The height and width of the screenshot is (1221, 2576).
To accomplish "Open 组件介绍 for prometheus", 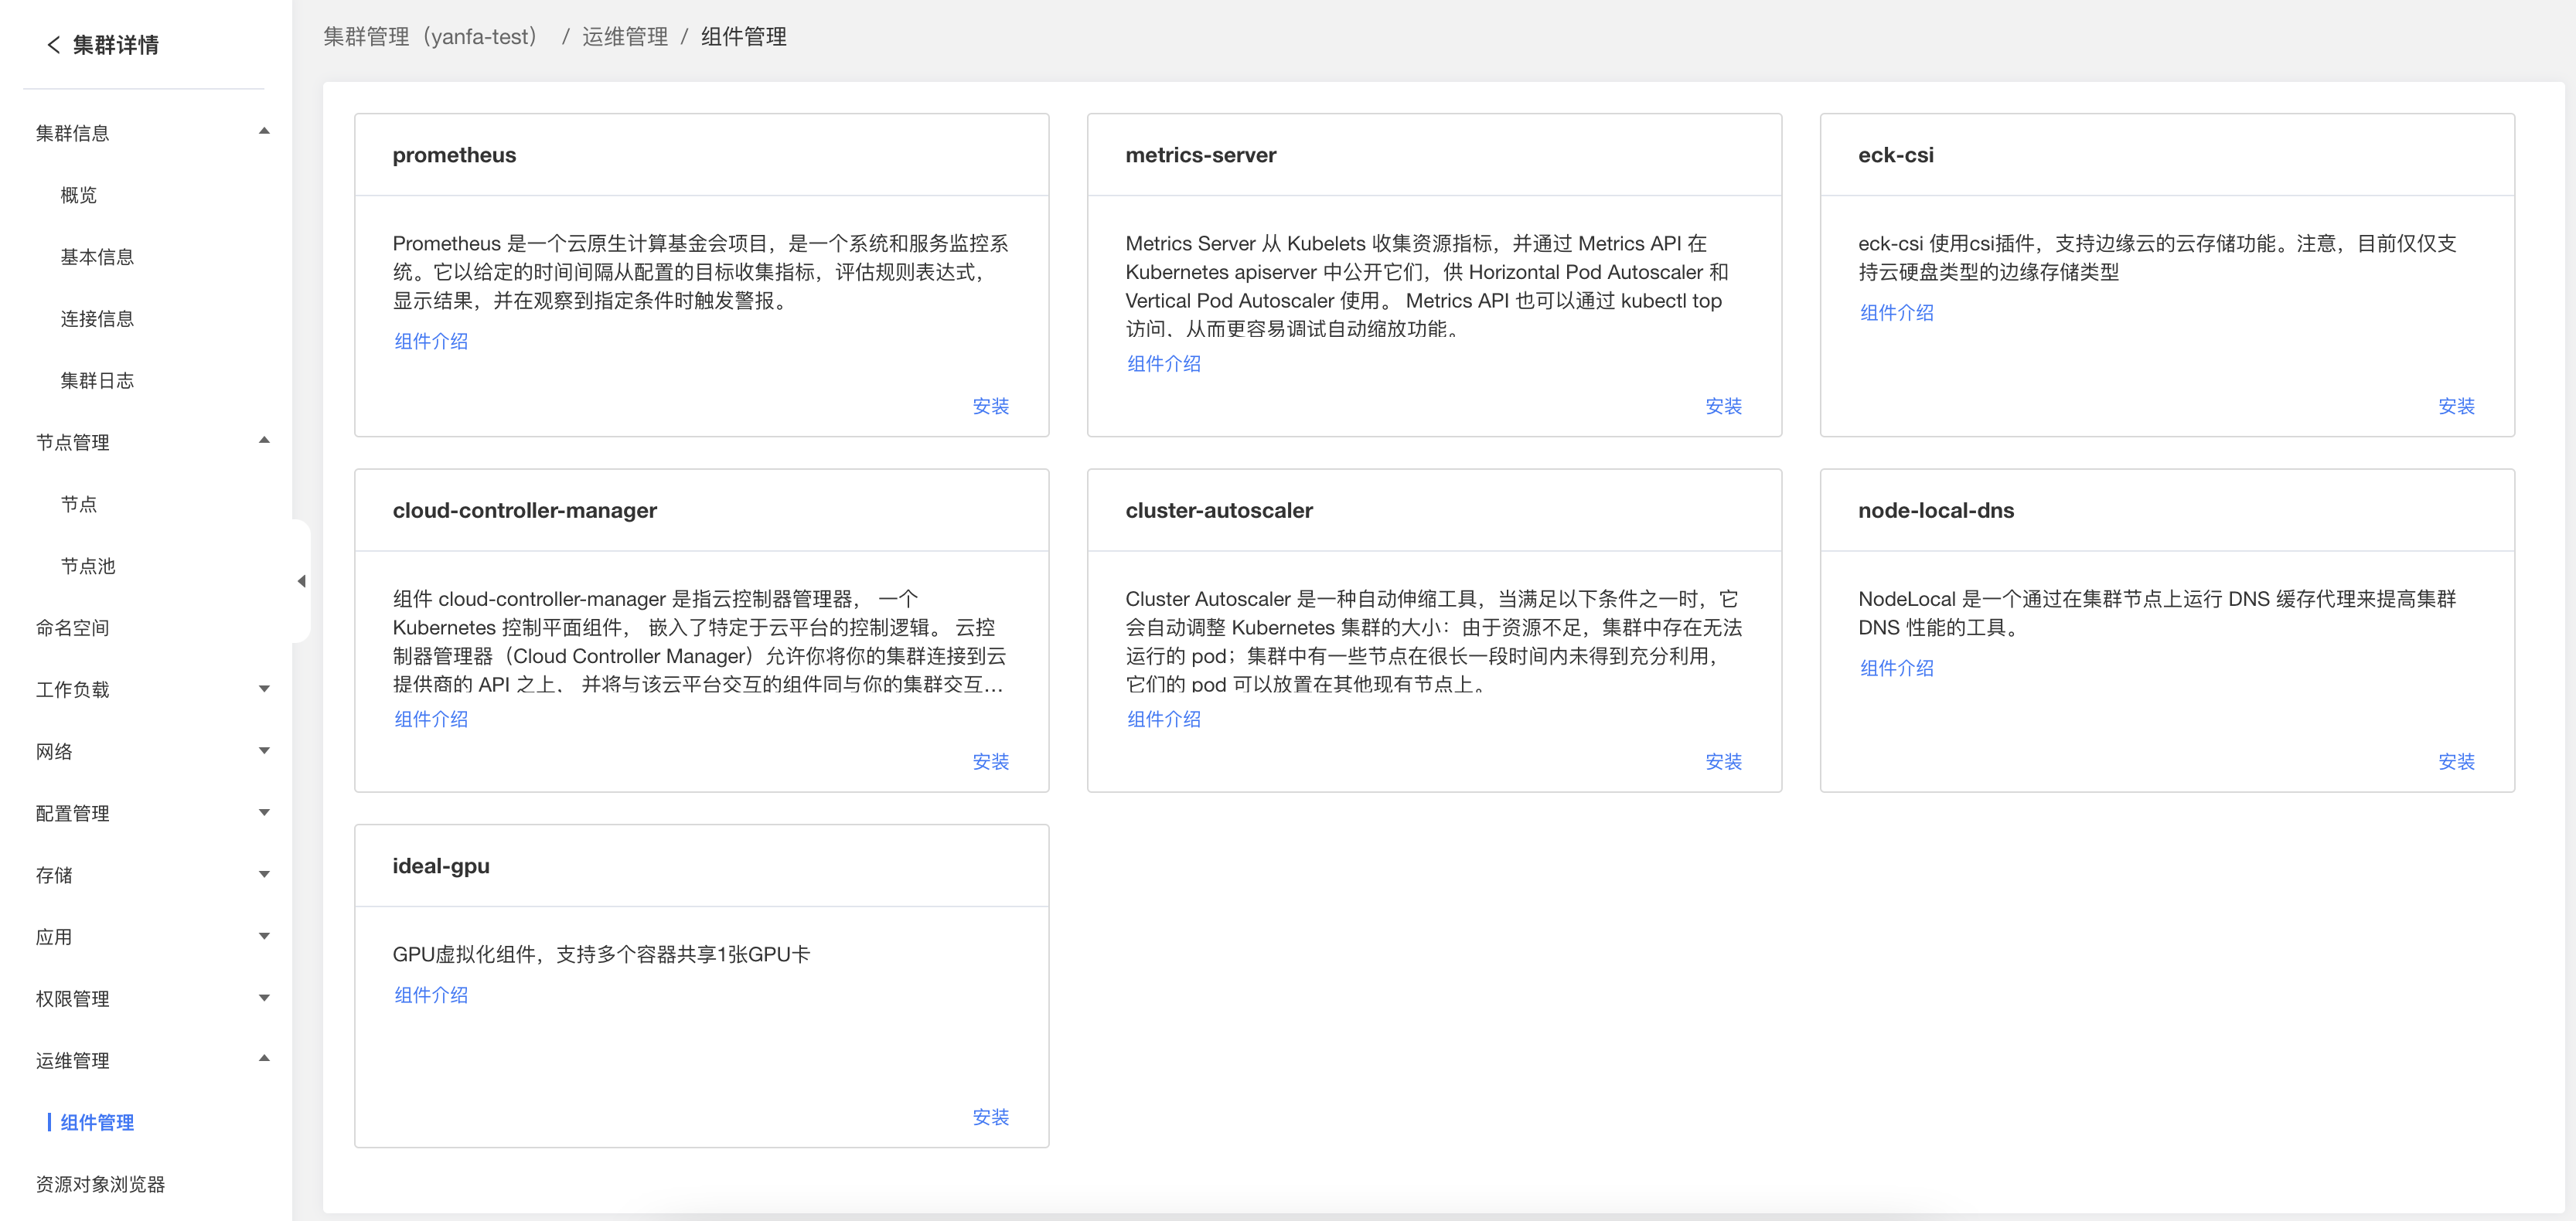I will click(431, 341).
